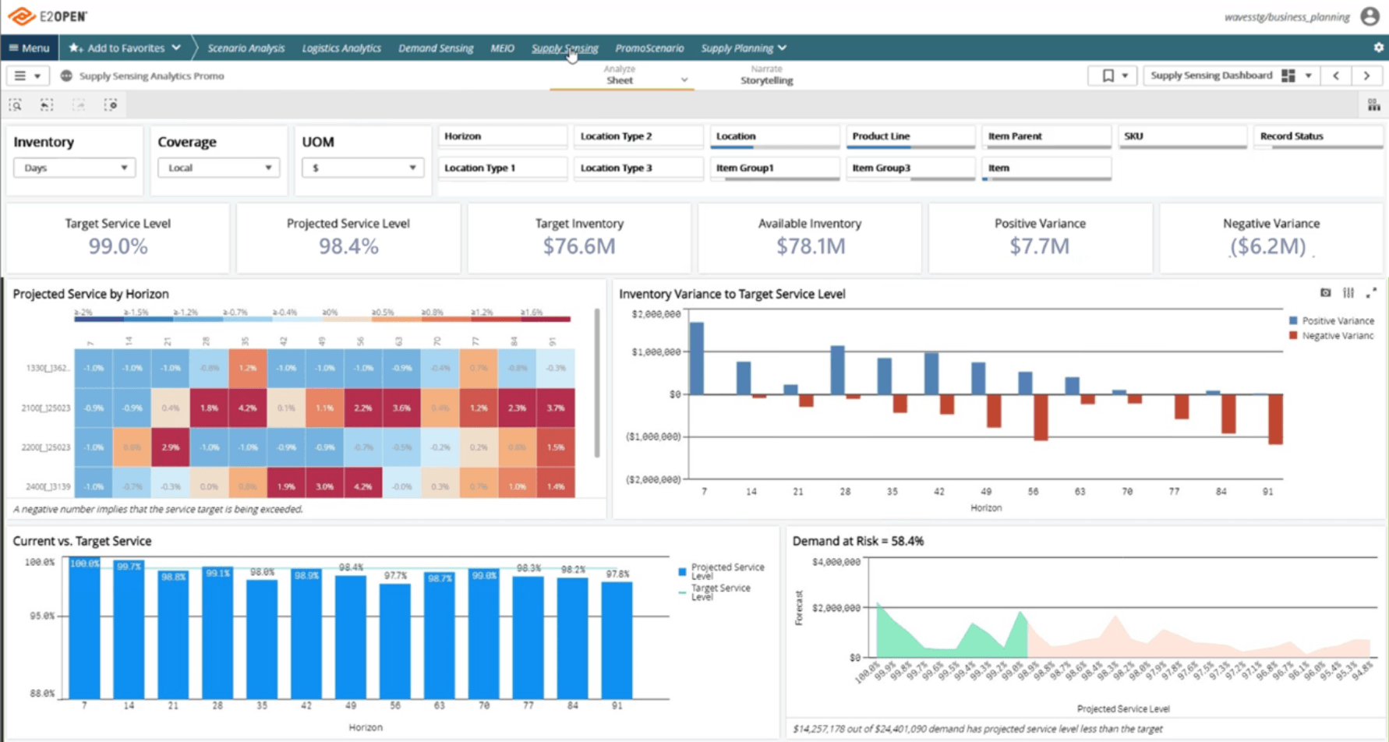Take snapshot of Inventory Variance chart

(1325, 293)
